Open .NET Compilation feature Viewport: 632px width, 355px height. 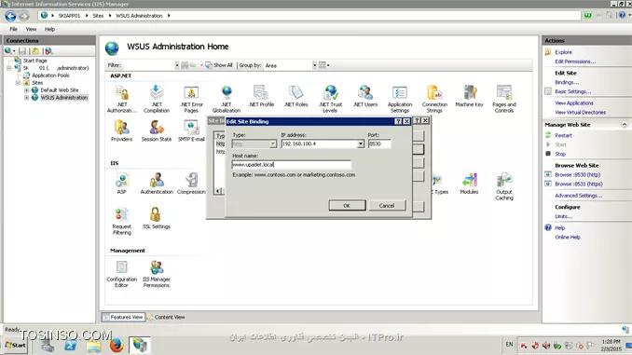click(157, 99)
